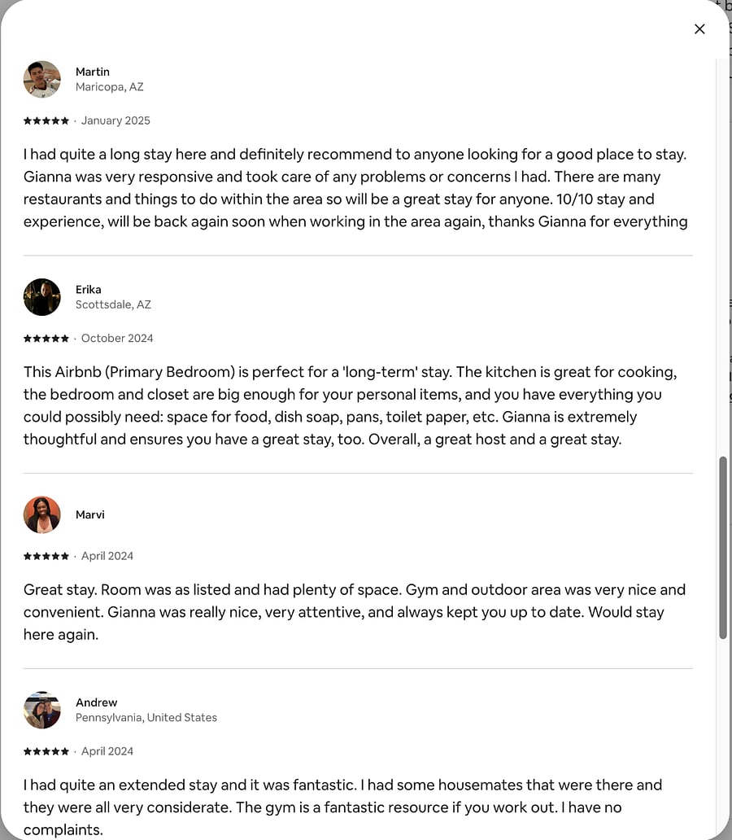This screenshot has height=840, width=732.
Task: Close the reviews dialog with X
Action: tap(699, 29)
